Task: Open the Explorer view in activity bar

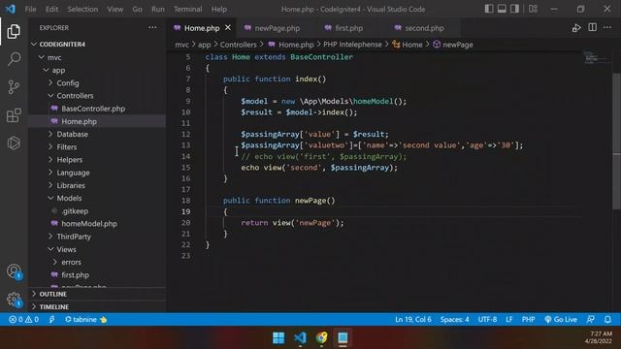Action: click(14, 31)
